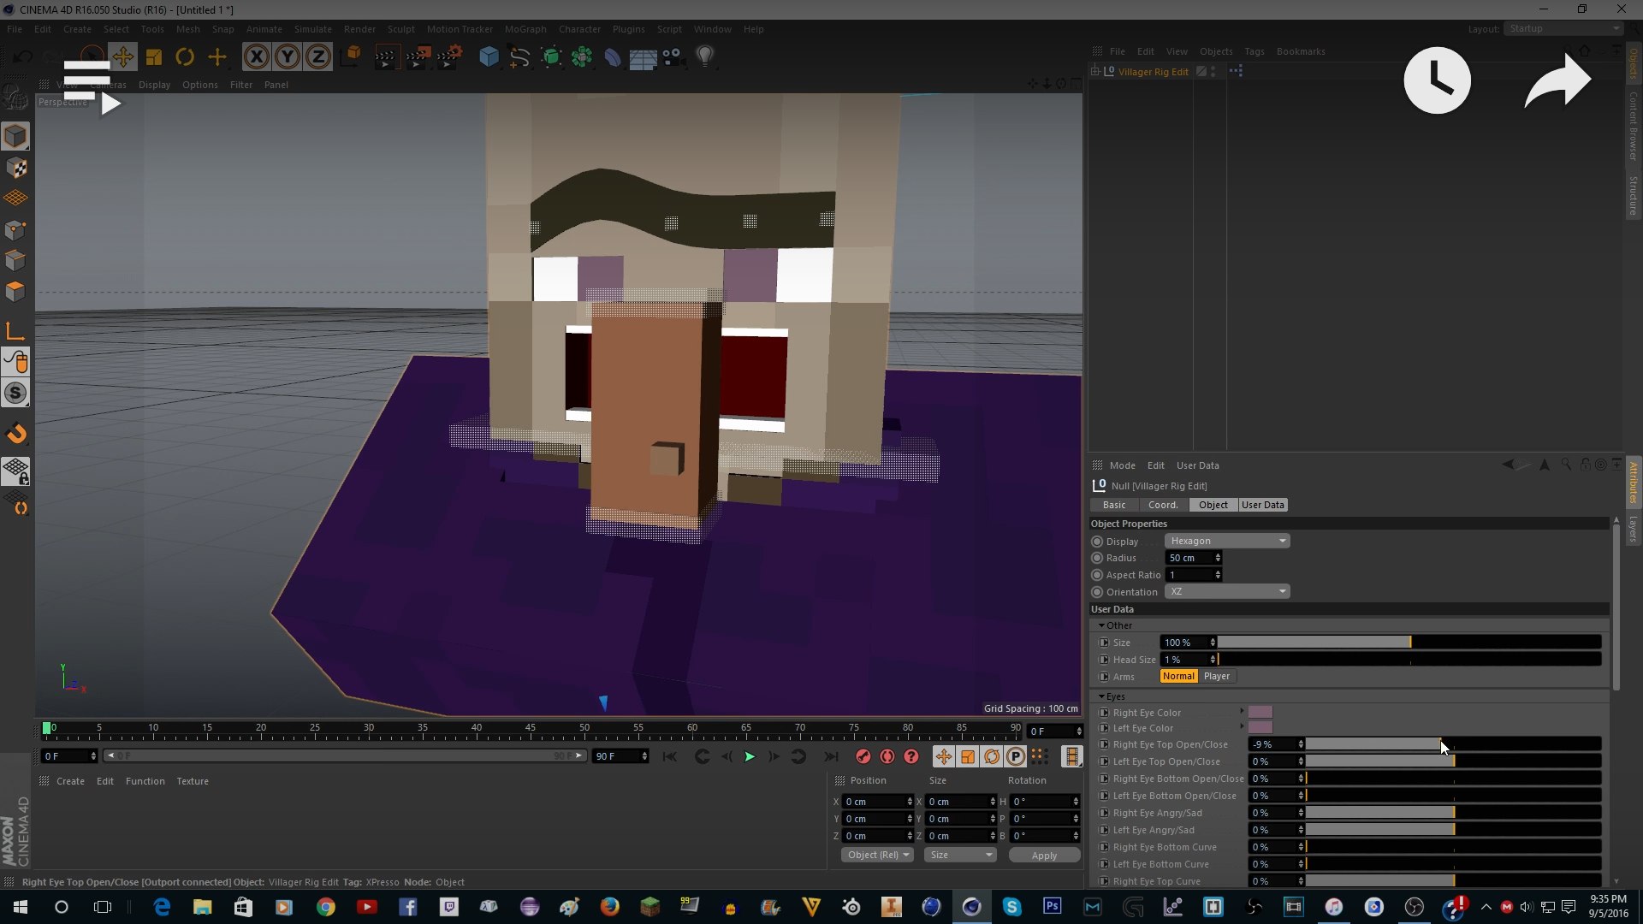Open the Layout Startup dropdown

1564,28
